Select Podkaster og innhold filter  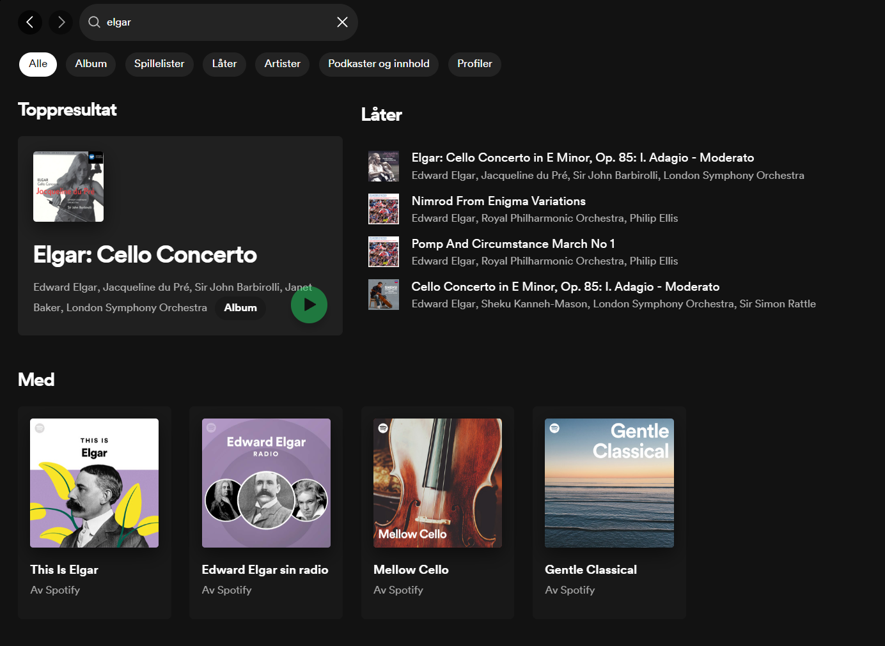tap(379, 64)
